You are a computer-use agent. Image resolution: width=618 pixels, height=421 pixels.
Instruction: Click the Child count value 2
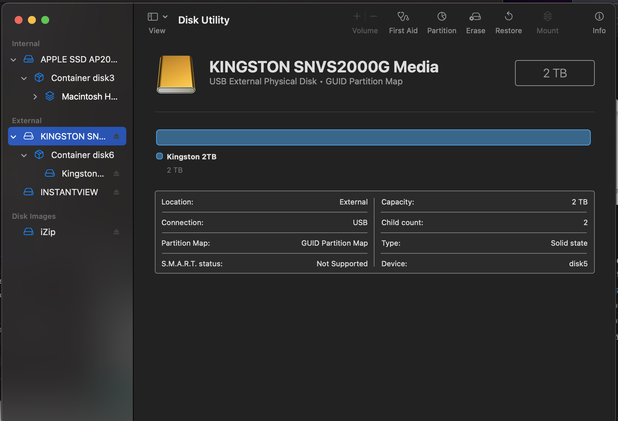[x=585, y=222]
